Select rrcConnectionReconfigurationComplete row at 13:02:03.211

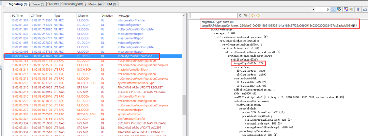pos(93,65)
